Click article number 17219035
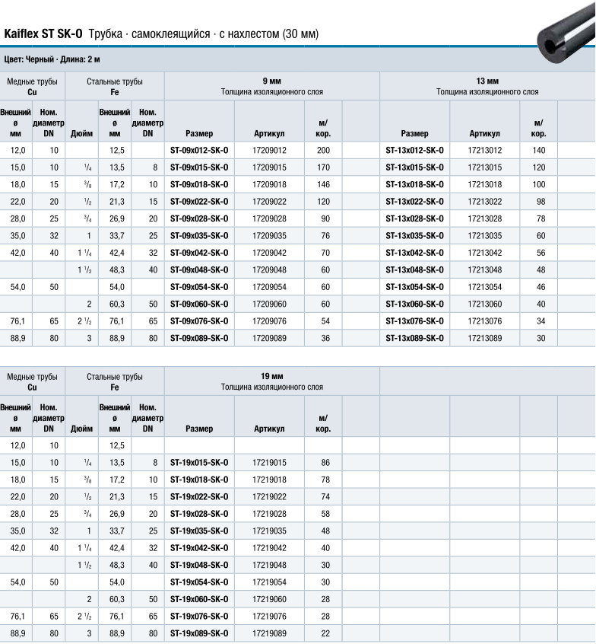Image resolution: width=596 pixels, height=644 pixels. pyautogui.click(x=269, y=531)
